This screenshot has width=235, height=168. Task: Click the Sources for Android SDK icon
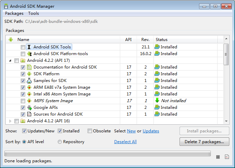29,114
